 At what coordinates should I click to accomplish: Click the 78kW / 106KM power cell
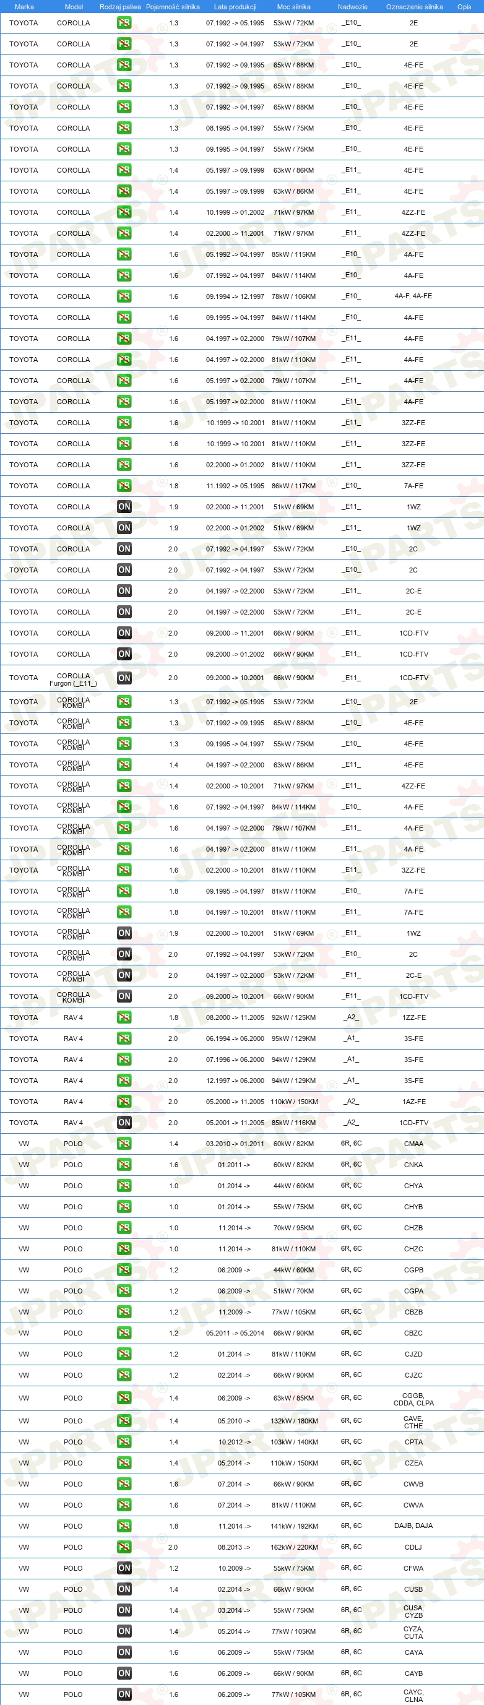294,296
